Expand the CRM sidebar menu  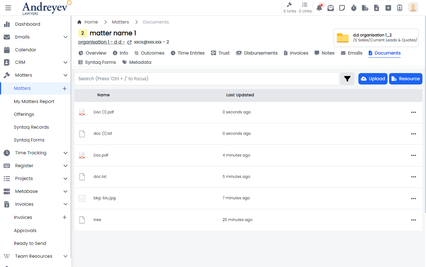(x=65, y=62)
